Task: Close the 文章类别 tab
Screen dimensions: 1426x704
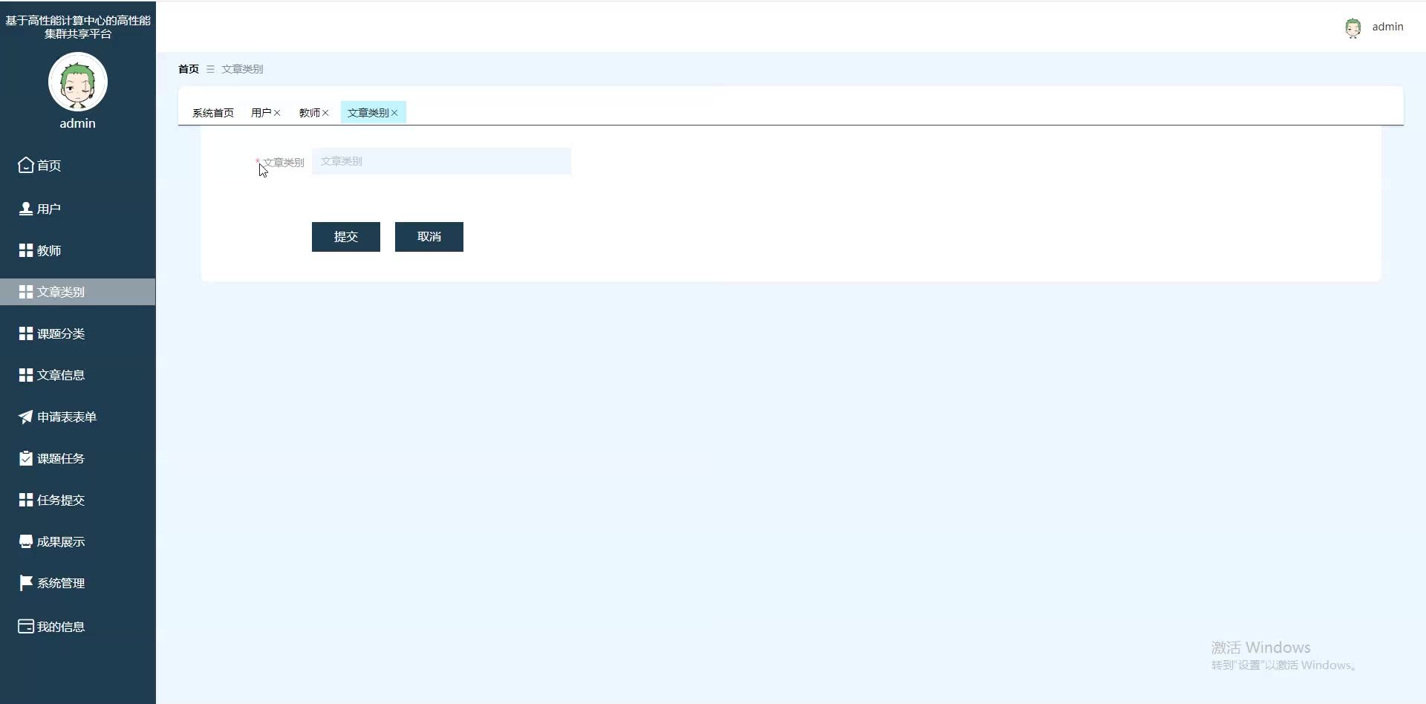Action: 394,113
